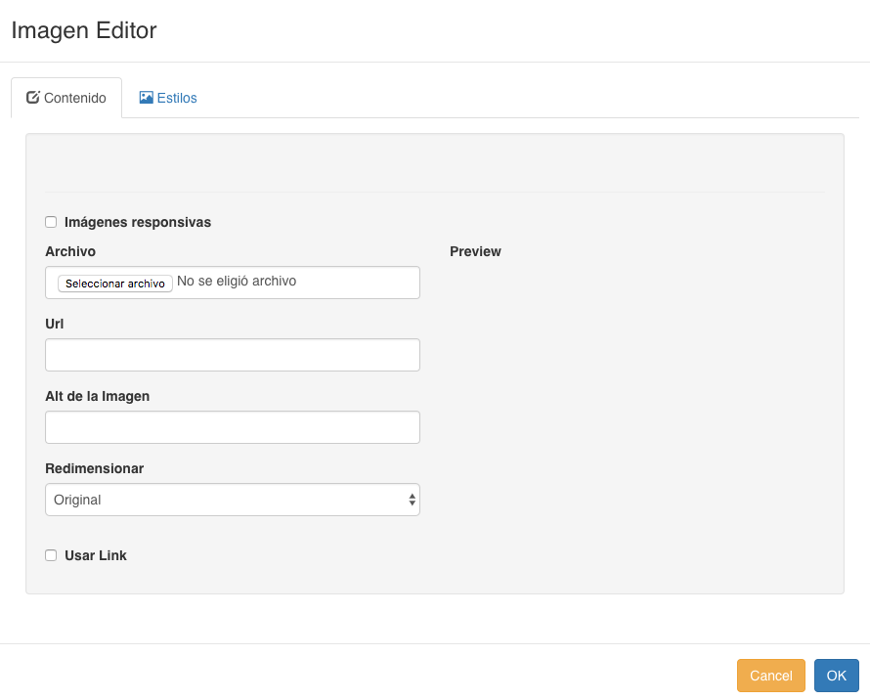Click the Url label
870x700 pixels.
coord(55,324)
